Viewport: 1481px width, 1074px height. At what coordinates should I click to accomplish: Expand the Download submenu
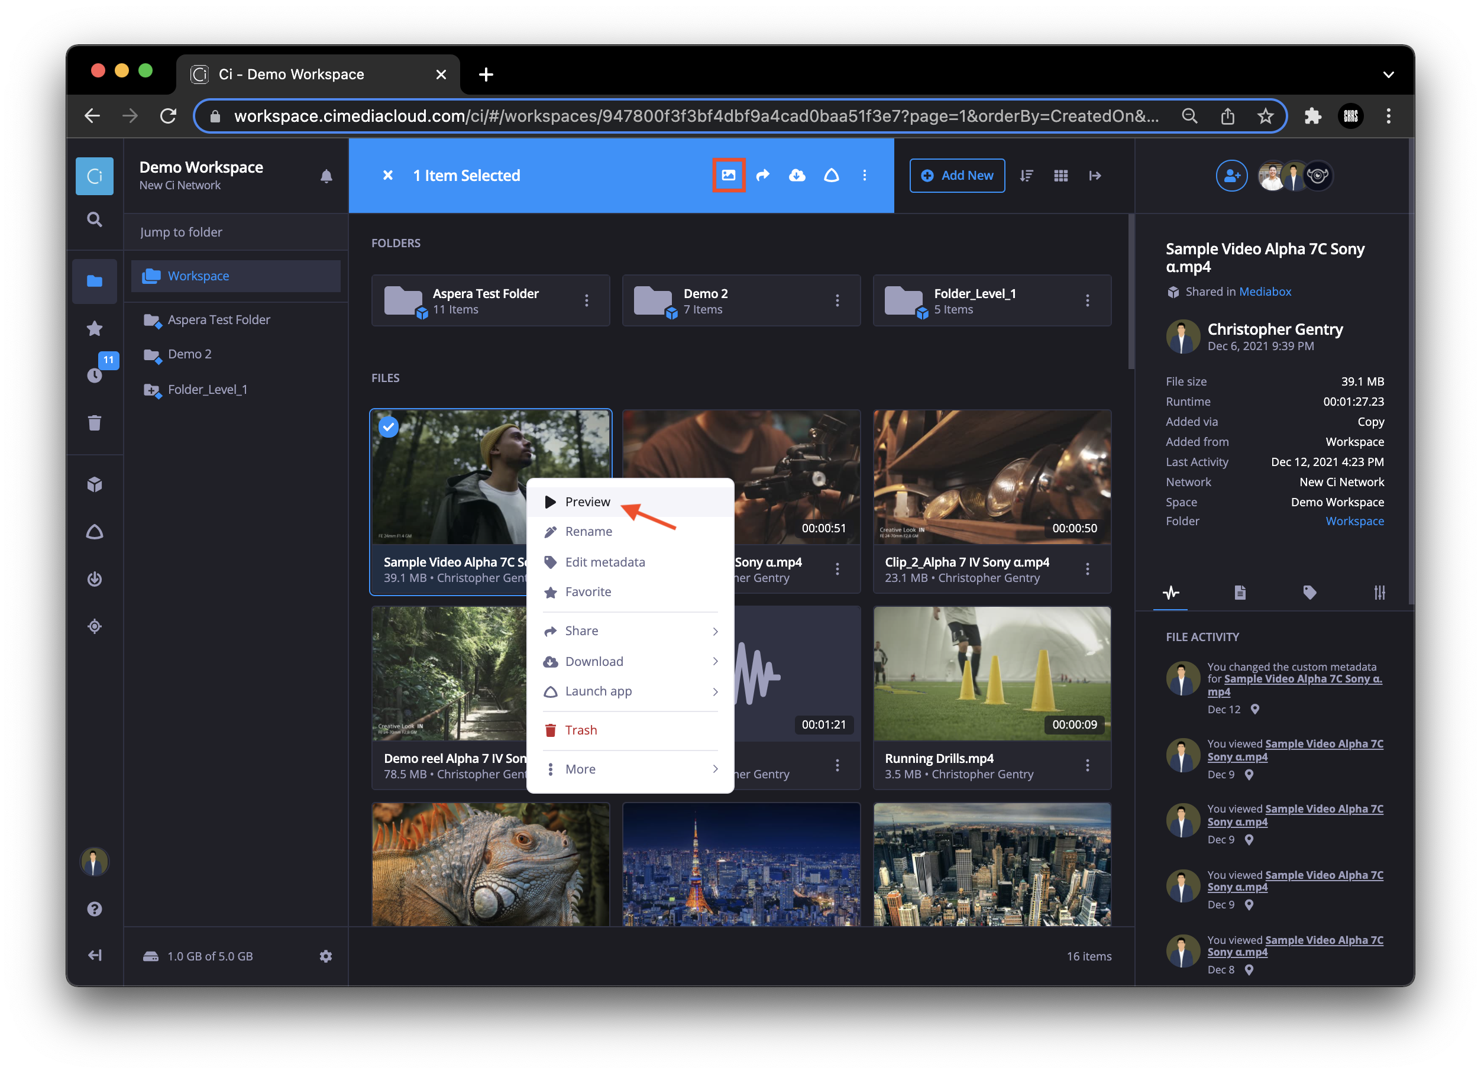pos(630,661)
